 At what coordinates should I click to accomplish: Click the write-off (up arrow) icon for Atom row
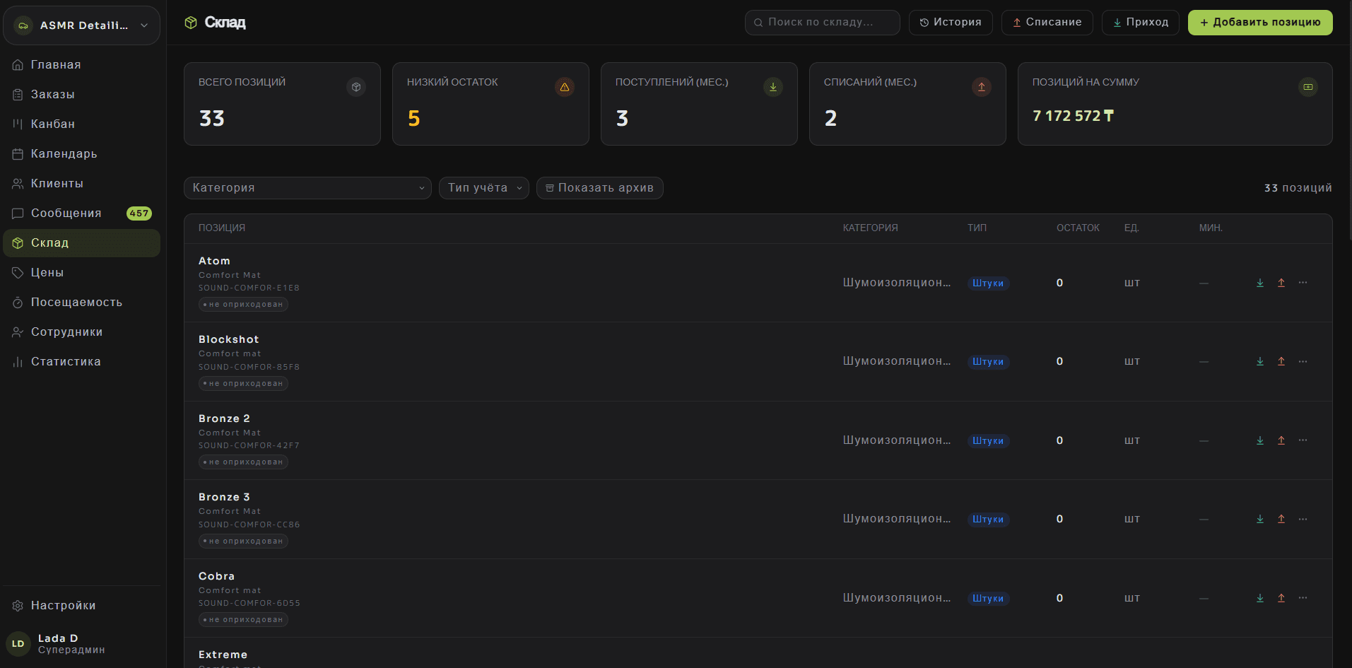point(1281,283)
